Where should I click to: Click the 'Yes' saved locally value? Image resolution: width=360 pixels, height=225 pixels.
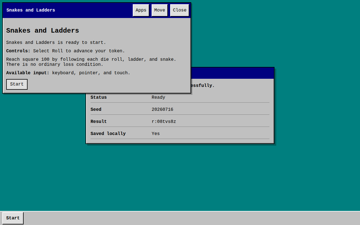[156, 134]
